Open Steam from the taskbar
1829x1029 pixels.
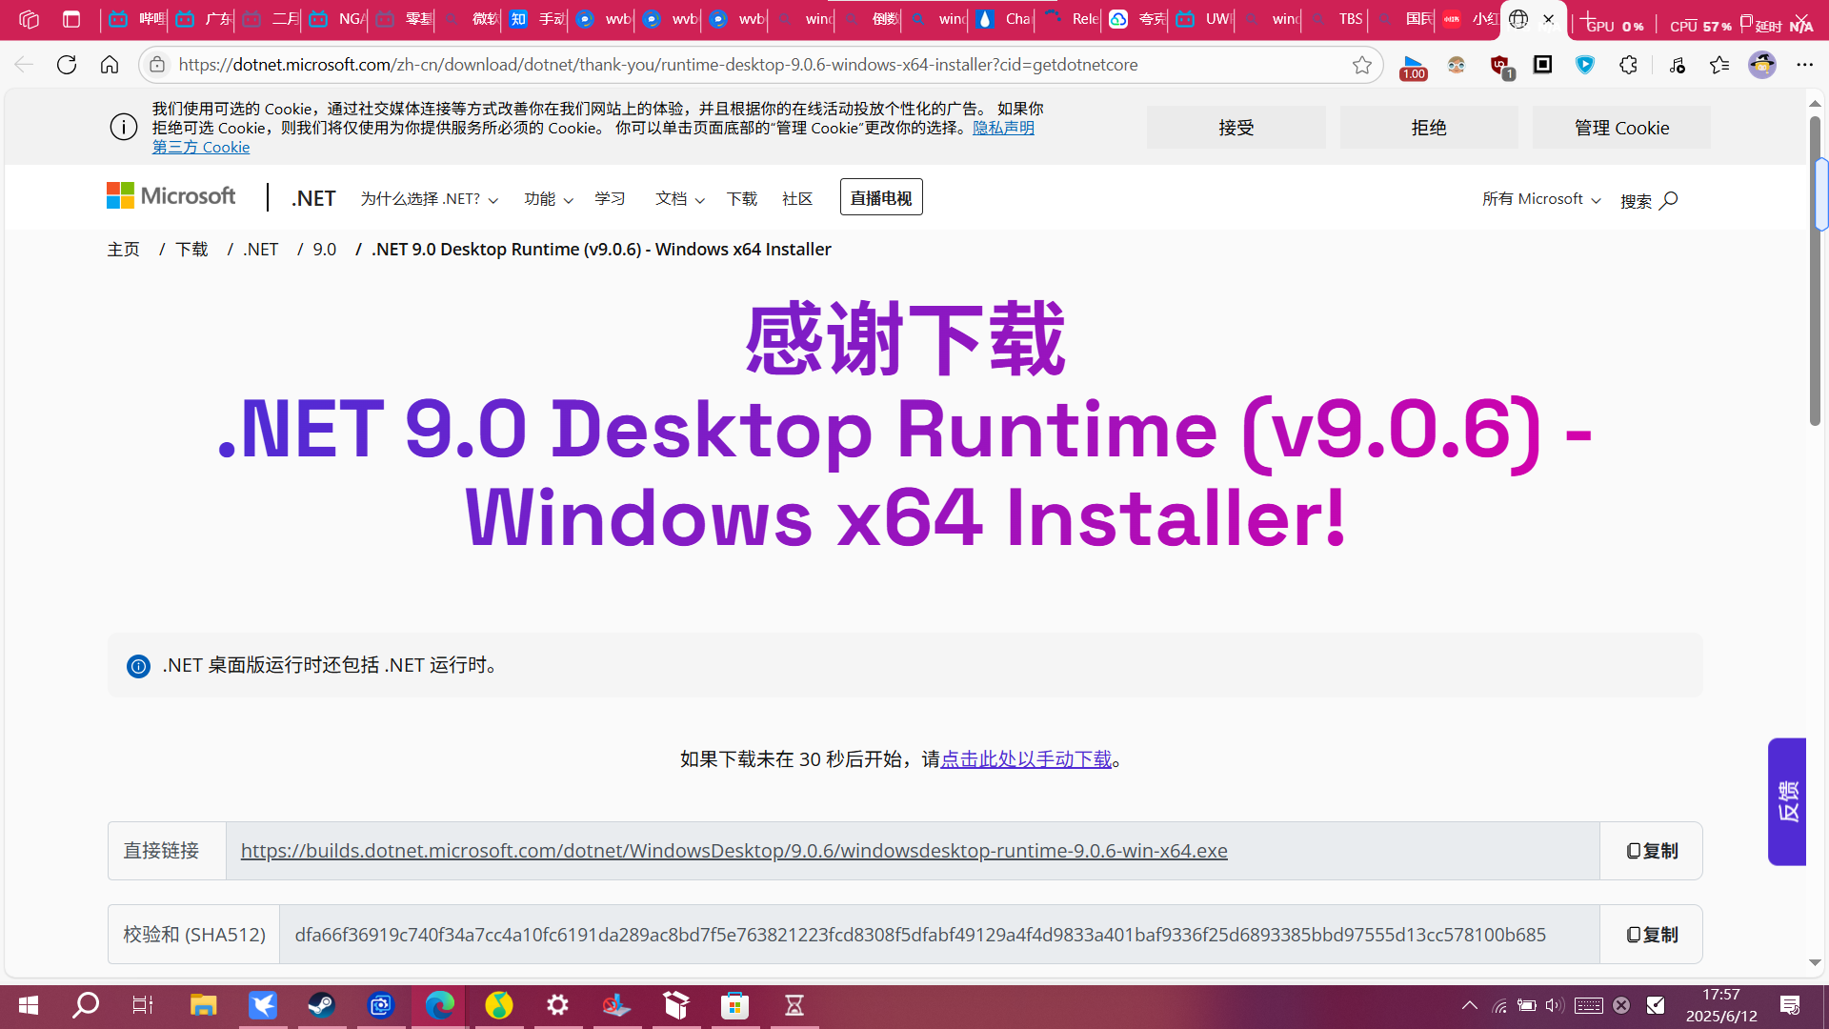coord(321,1005)
